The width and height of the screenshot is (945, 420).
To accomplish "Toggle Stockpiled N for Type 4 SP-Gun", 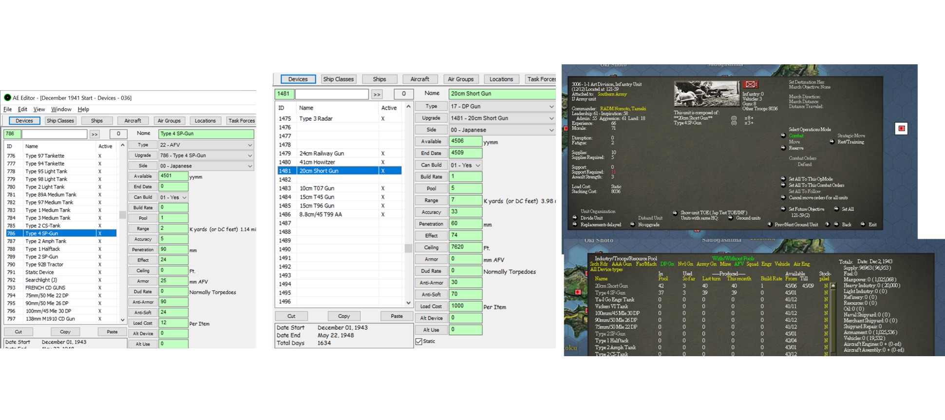I will (826, 292).
